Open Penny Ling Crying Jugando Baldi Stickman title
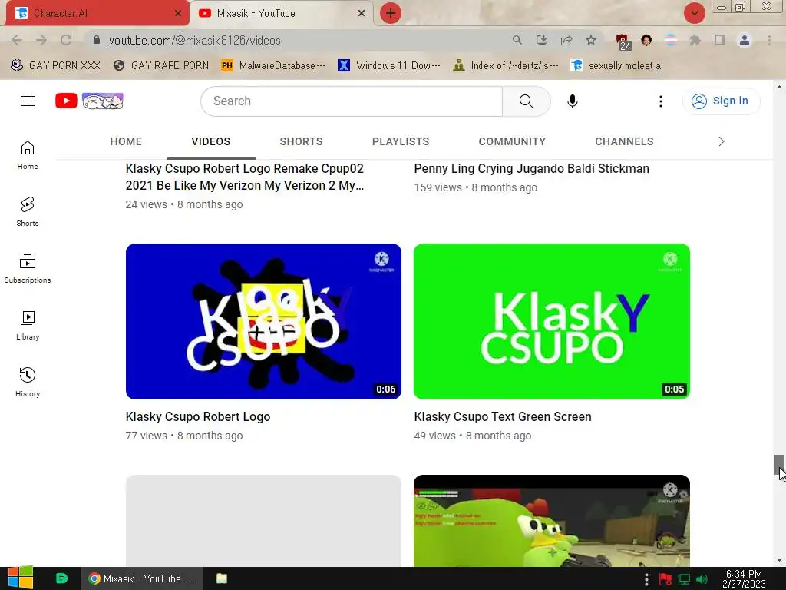The height and width of the screenshot is (590, 786). tap(532, 168)
